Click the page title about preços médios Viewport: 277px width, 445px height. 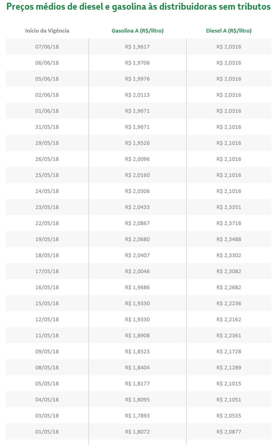coord(138,7)
